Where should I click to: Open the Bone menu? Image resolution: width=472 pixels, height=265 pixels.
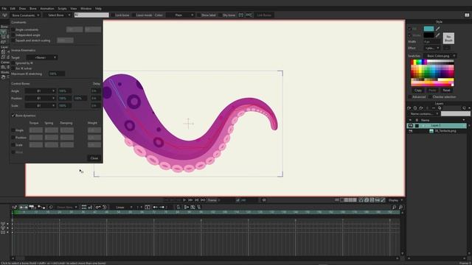point(32,8)
